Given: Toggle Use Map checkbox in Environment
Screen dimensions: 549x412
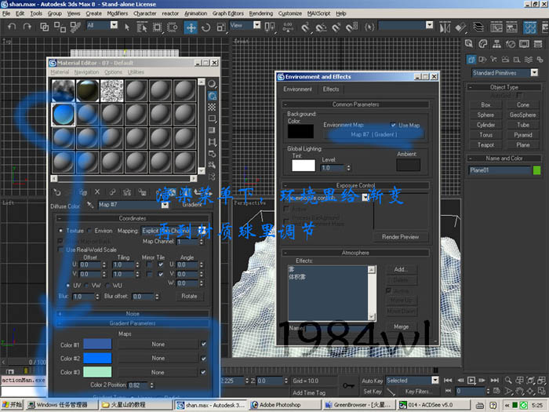Looking at the screenshot, I should 393,125.
